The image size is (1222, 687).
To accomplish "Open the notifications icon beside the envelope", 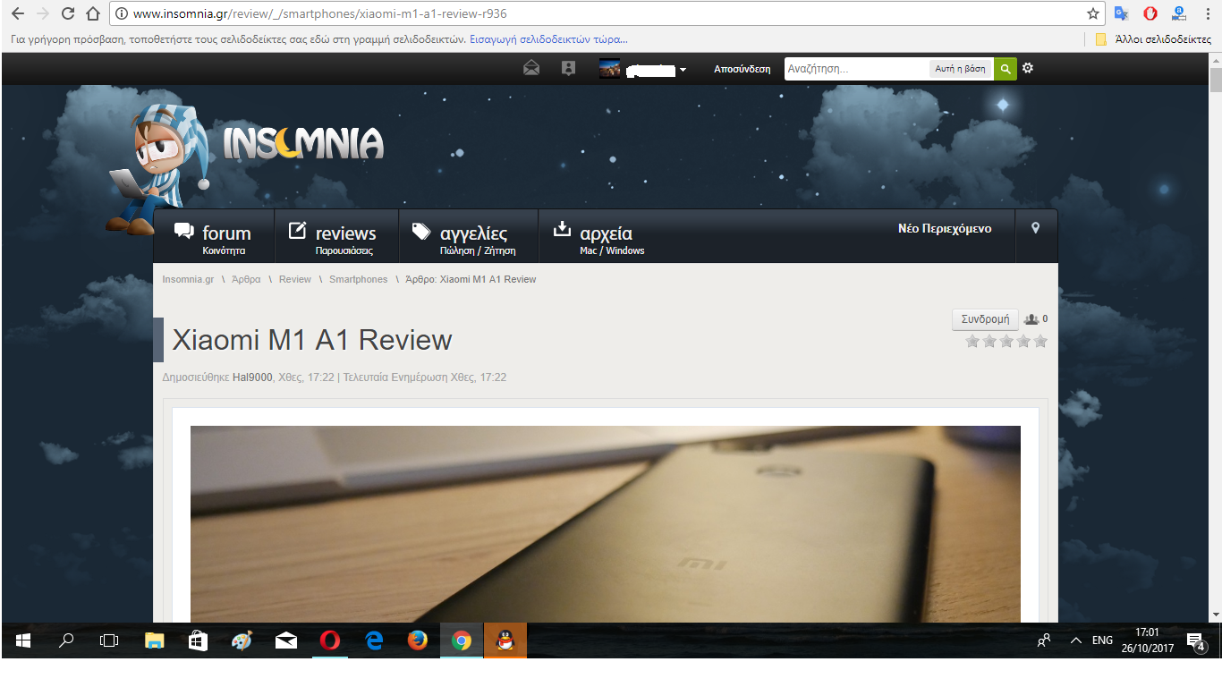I will (568, 69).
